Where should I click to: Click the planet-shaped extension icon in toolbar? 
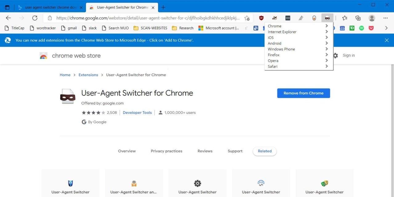click(x=275, y=18)
